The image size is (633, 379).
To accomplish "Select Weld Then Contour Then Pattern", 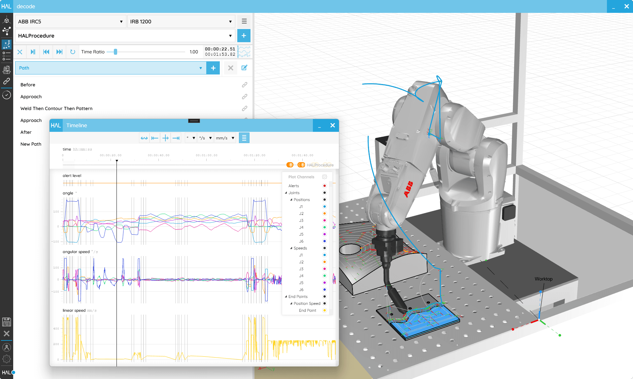I will (56, 108).
